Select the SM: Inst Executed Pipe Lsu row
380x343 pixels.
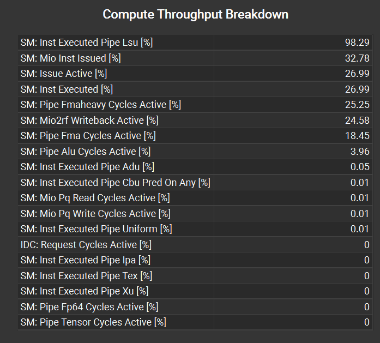click(x=195, y=43)
